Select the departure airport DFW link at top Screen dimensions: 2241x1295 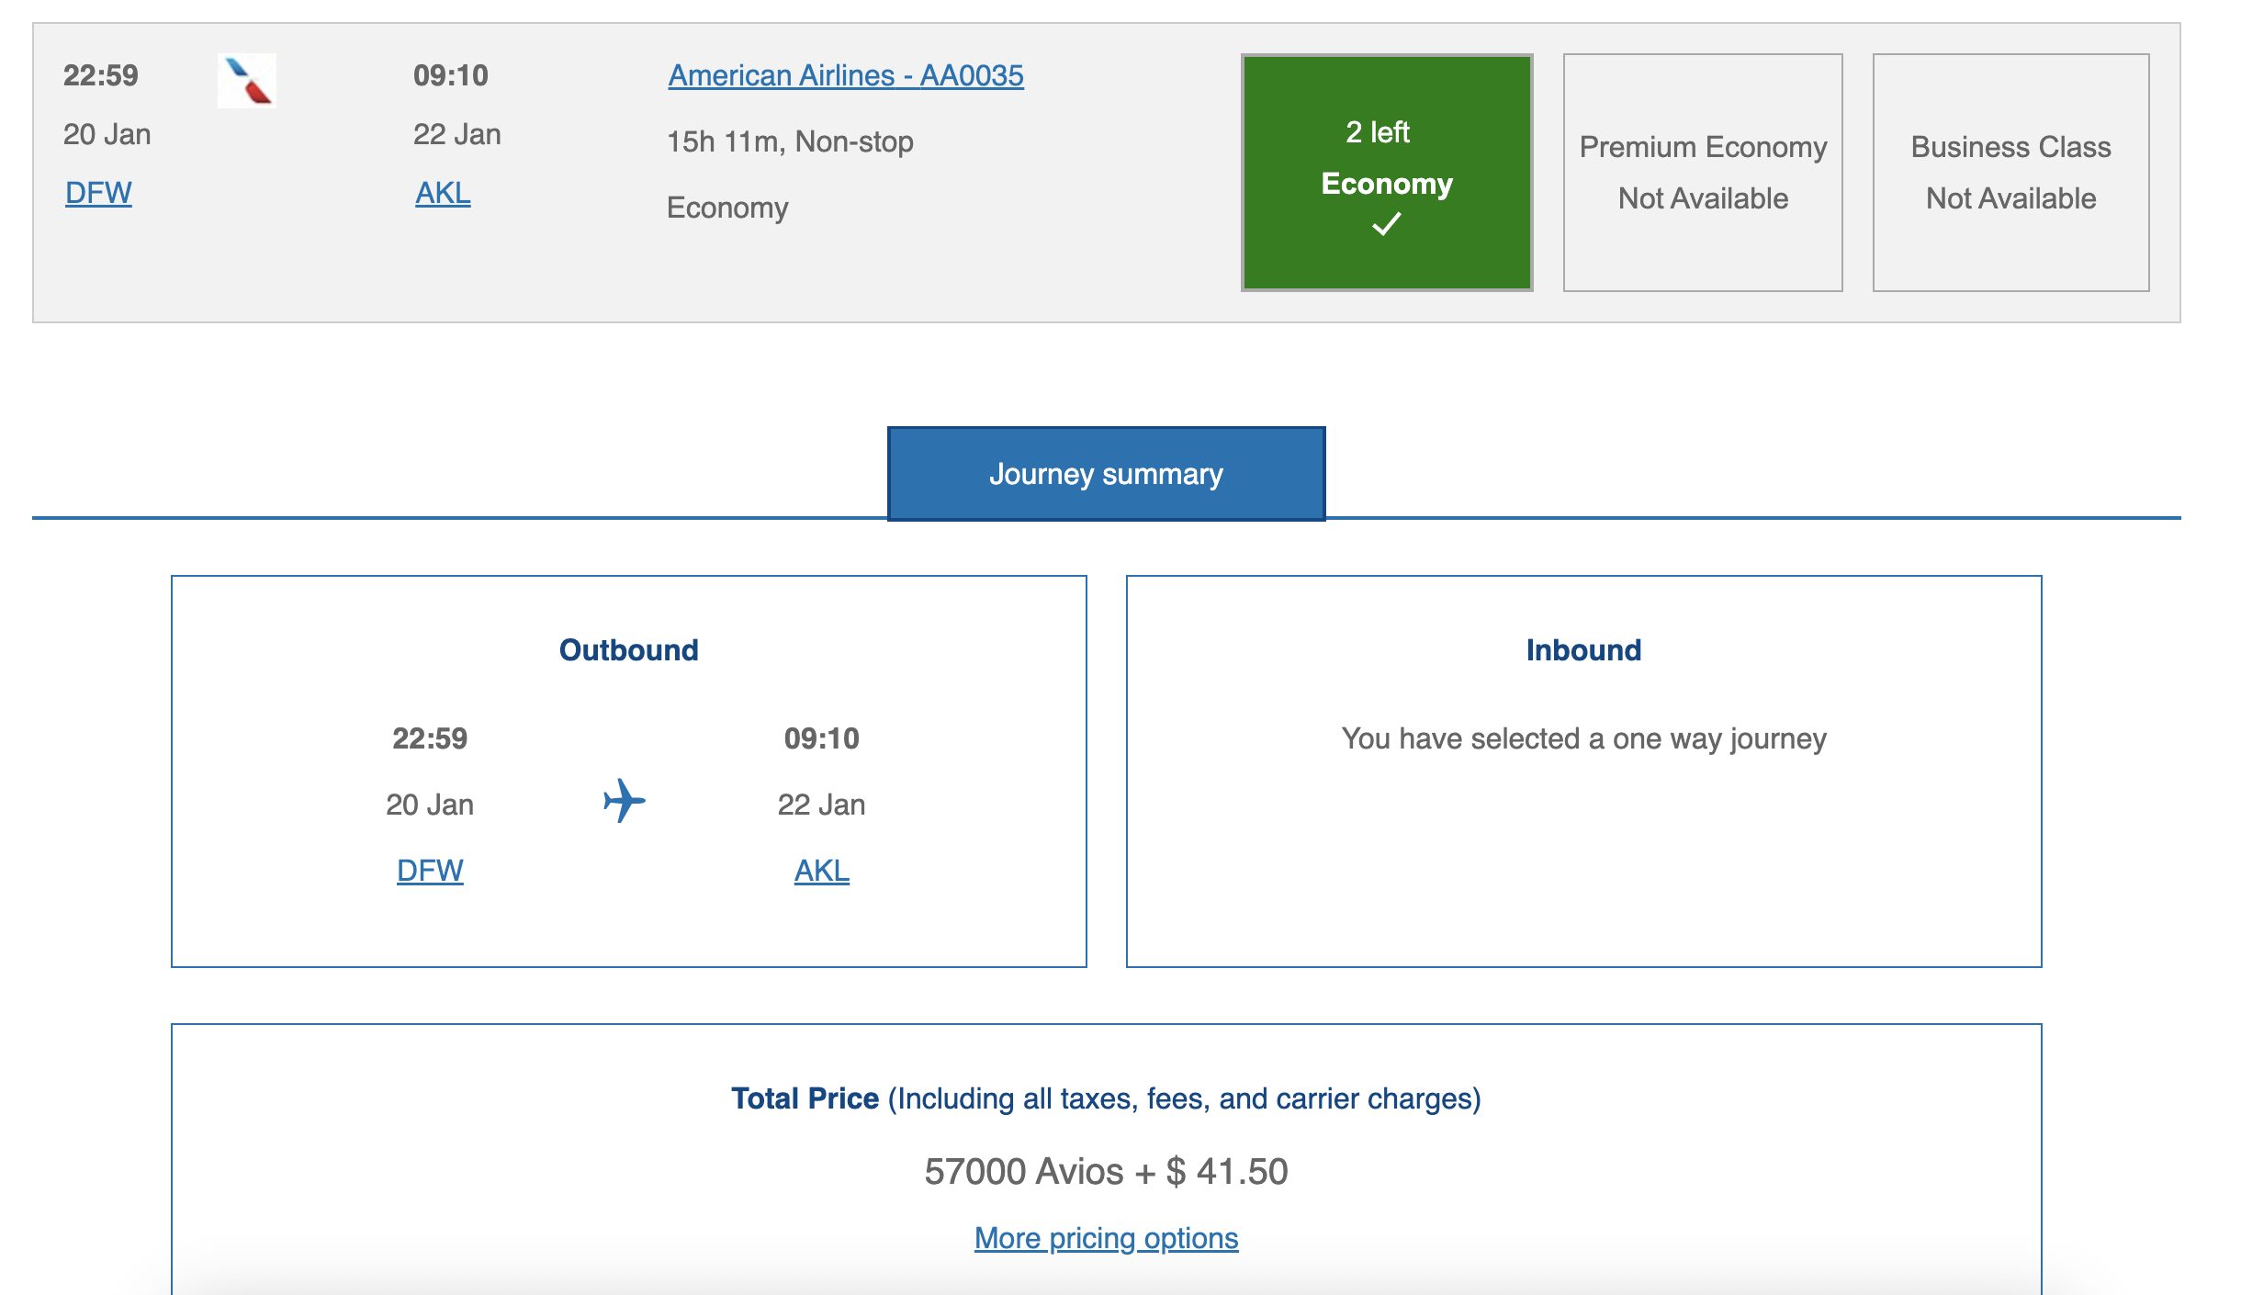[97, 193]
